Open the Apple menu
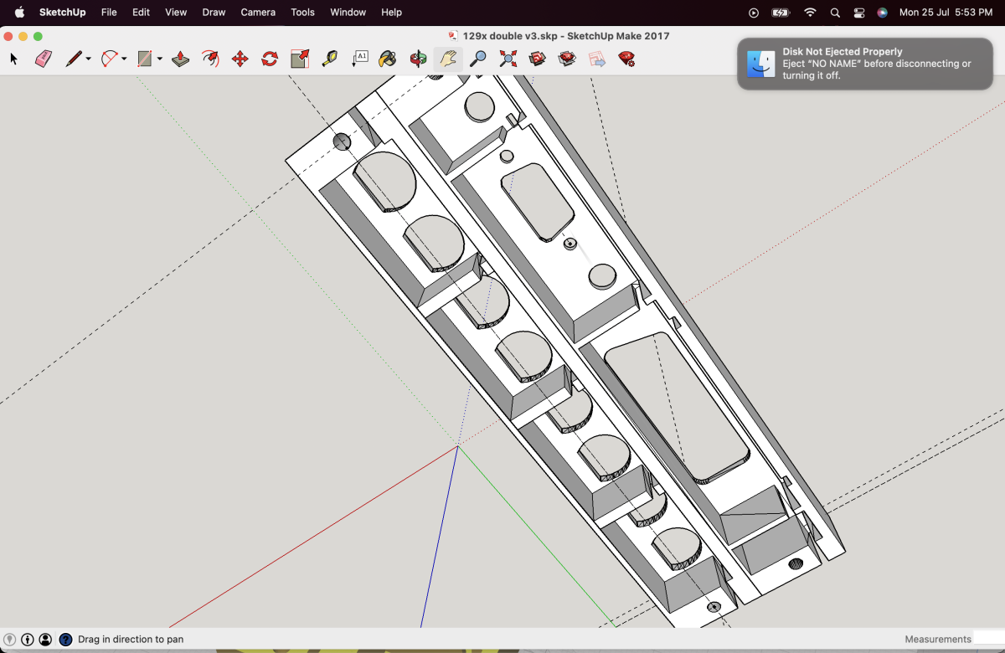This screenshot has width=1005, height=653. tap(19, 13)
